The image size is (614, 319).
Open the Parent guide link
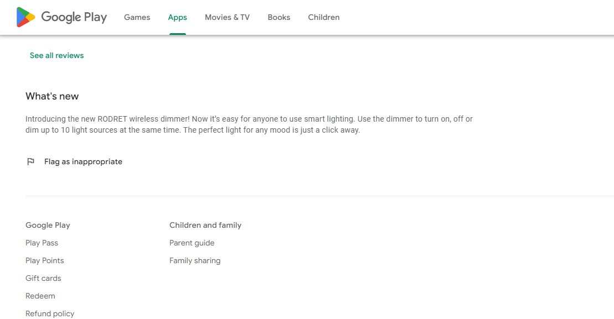point(192,243)
